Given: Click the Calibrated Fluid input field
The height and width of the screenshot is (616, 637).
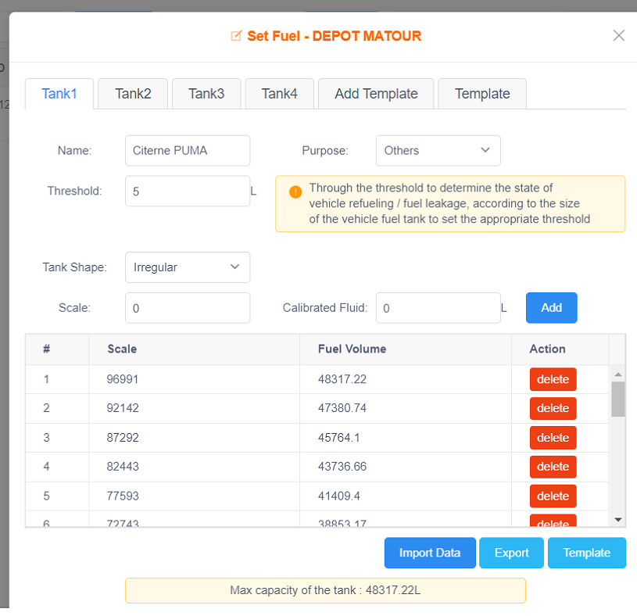Looking at the screenshot, I should point(438,308).
